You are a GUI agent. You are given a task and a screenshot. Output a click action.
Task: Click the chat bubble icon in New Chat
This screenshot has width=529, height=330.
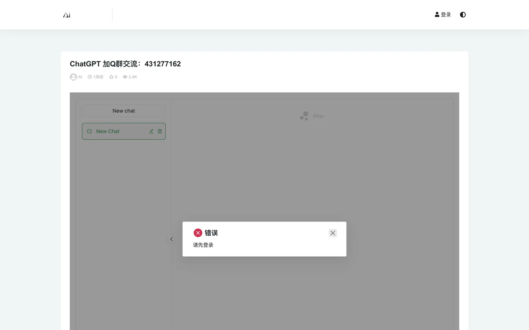[89, 131]
